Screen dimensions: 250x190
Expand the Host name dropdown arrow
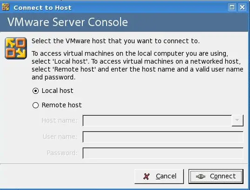[x=237, y=120]
